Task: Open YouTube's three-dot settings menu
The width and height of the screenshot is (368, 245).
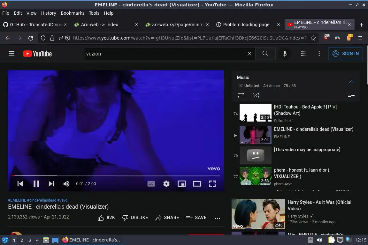Action: (x=319, y=54)
